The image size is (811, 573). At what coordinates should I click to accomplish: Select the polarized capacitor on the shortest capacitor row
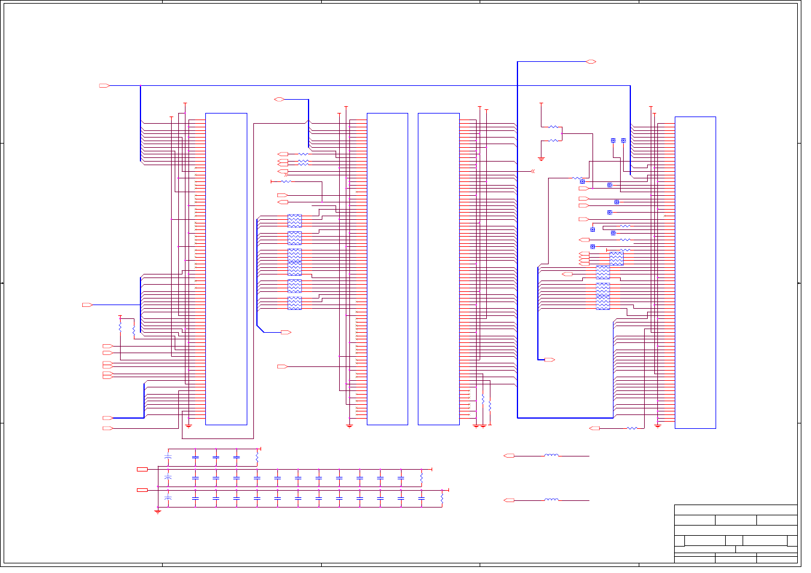[168, 457]
